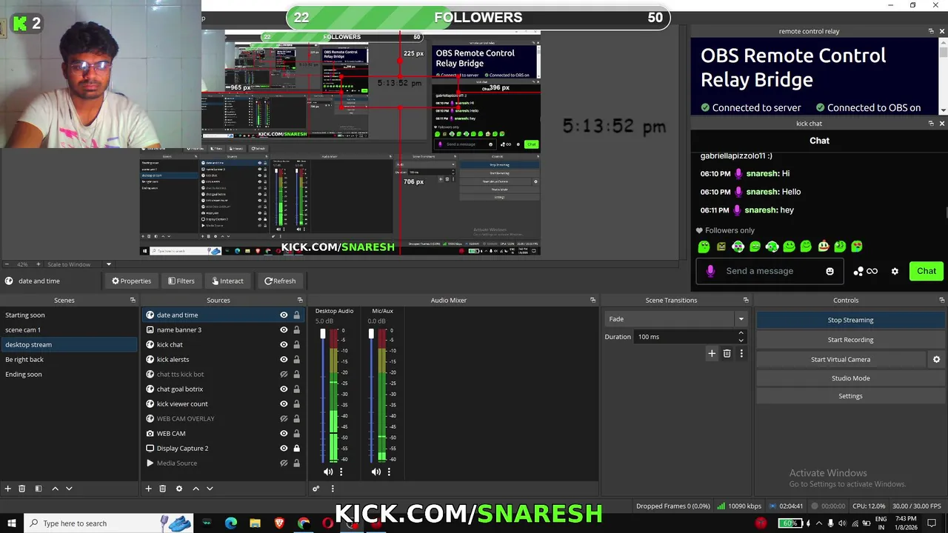Viewport: 948px width, 533px height.
Task: Decrease transition duration with down arrow
Action: pos(741,341)
